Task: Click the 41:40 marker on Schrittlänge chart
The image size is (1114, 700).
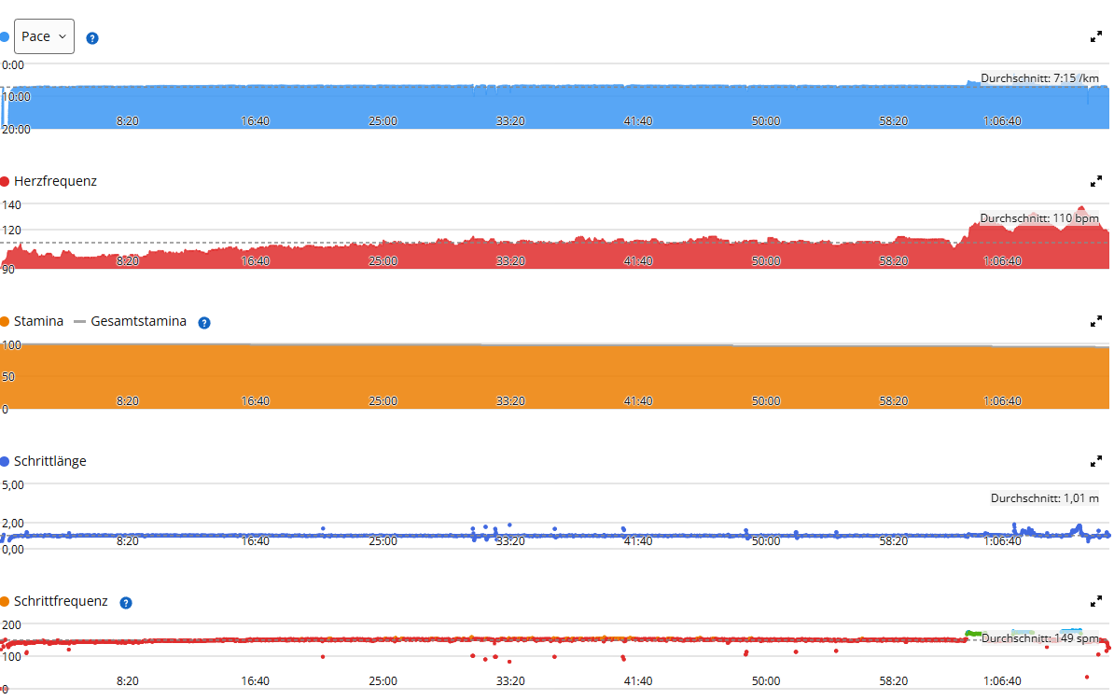Action: [638, 540]
